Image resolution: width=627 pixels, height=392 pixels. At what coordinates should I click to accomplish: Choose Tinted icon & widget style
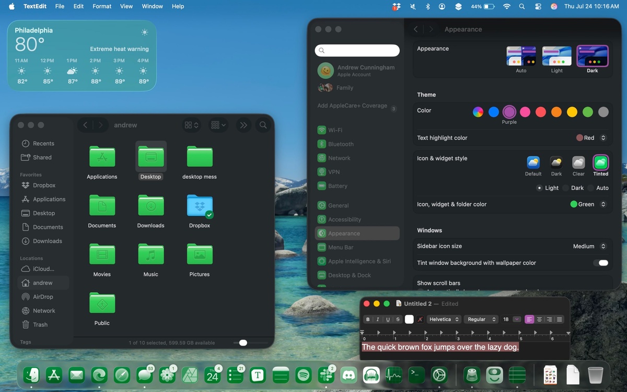tap(601, 163)
